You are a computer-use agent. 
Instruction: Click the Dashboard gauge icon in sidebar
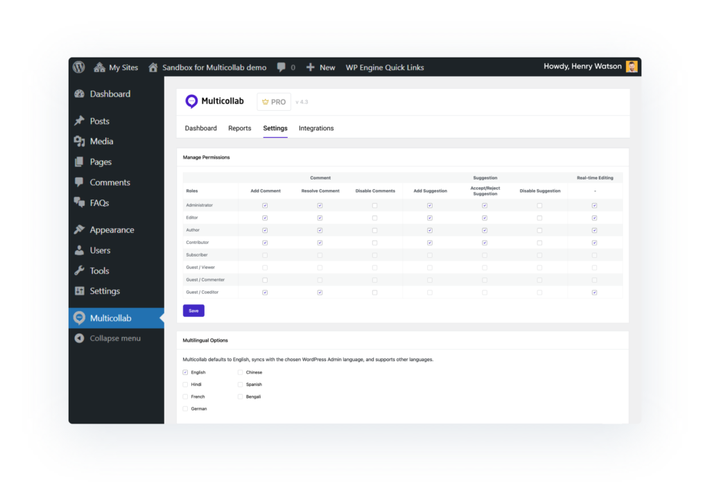coord(80,94)
